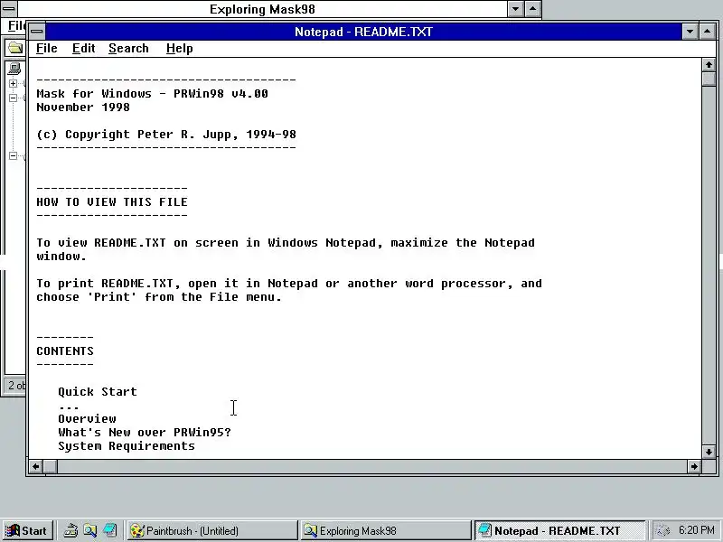Click the horizontal scrollbar thumb in Notepad

pos(51,466)
